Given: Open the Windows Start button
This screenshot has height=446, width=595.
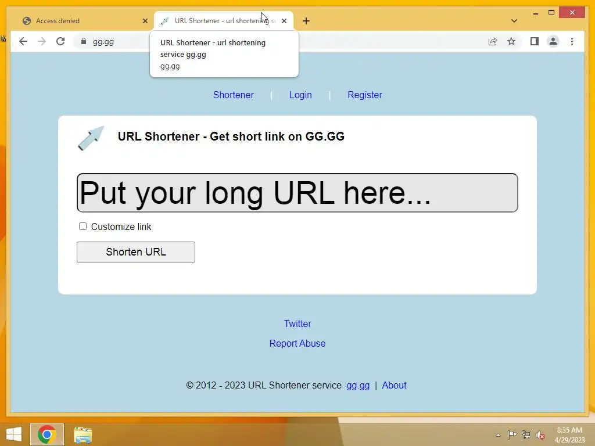Looking at the screenshot, I should pos(14,434).
